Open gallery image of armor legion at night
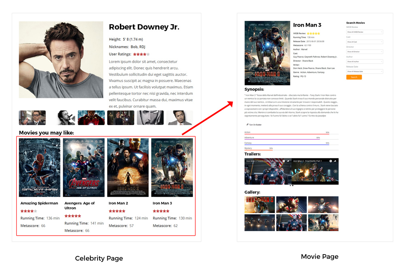405x270 pixels. (x=260, y=223)
